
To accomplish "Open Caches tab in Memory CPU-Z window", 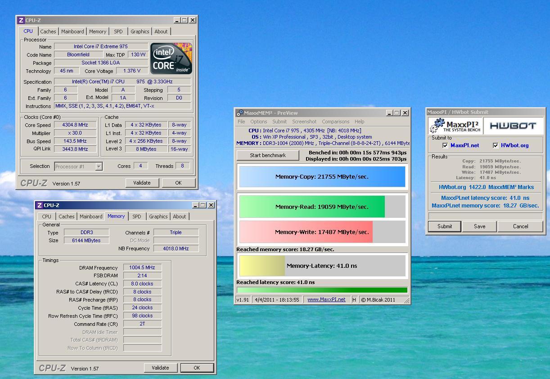I will (x=67, y=217).
